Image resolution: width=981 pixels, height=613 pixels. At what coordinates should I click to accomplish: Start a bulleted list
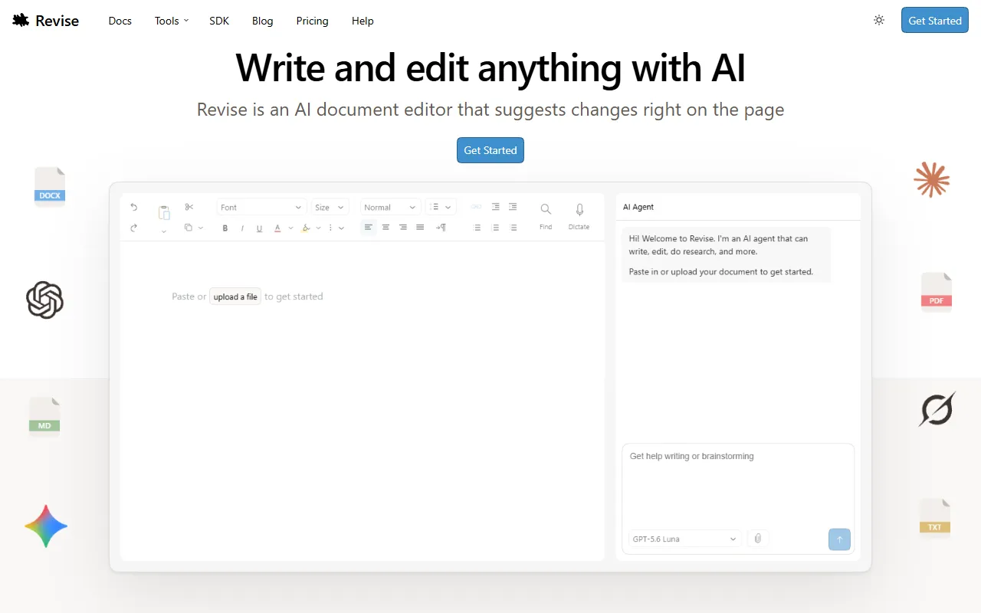point(477,228)
